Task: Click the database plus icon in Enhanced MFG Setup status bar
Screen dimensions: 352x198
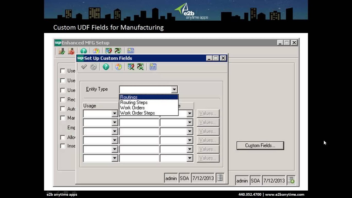Action: [x=291, y=180]
